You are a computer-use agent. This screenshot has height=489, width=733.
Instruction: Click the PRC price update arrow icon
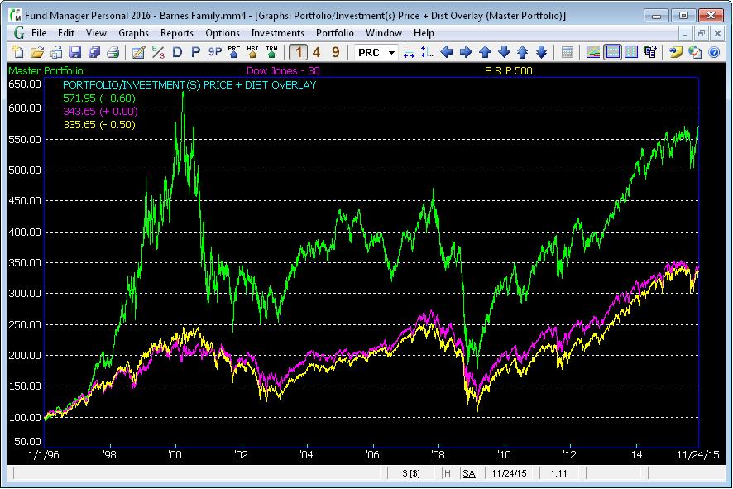point(234,52)
